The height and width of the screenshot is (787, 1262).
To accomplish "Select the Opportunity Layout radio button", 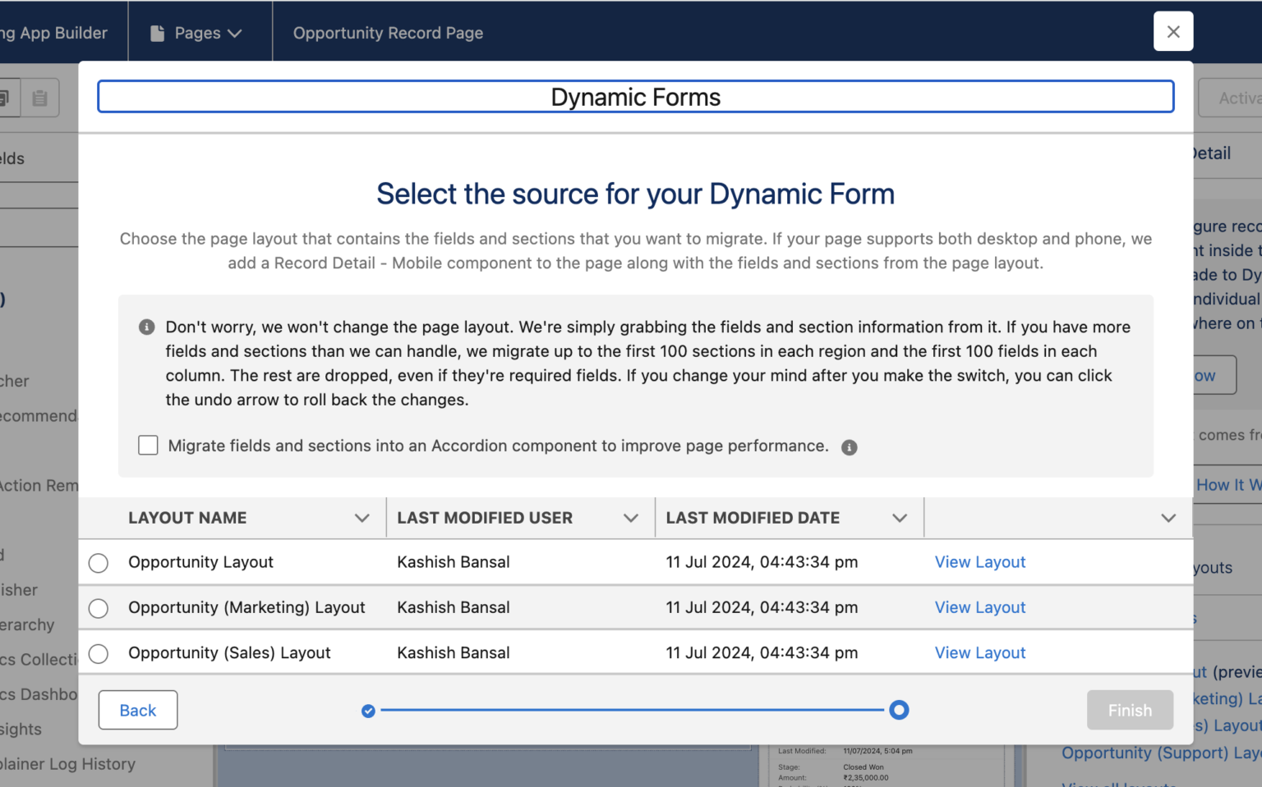I will tap(98, 563).
